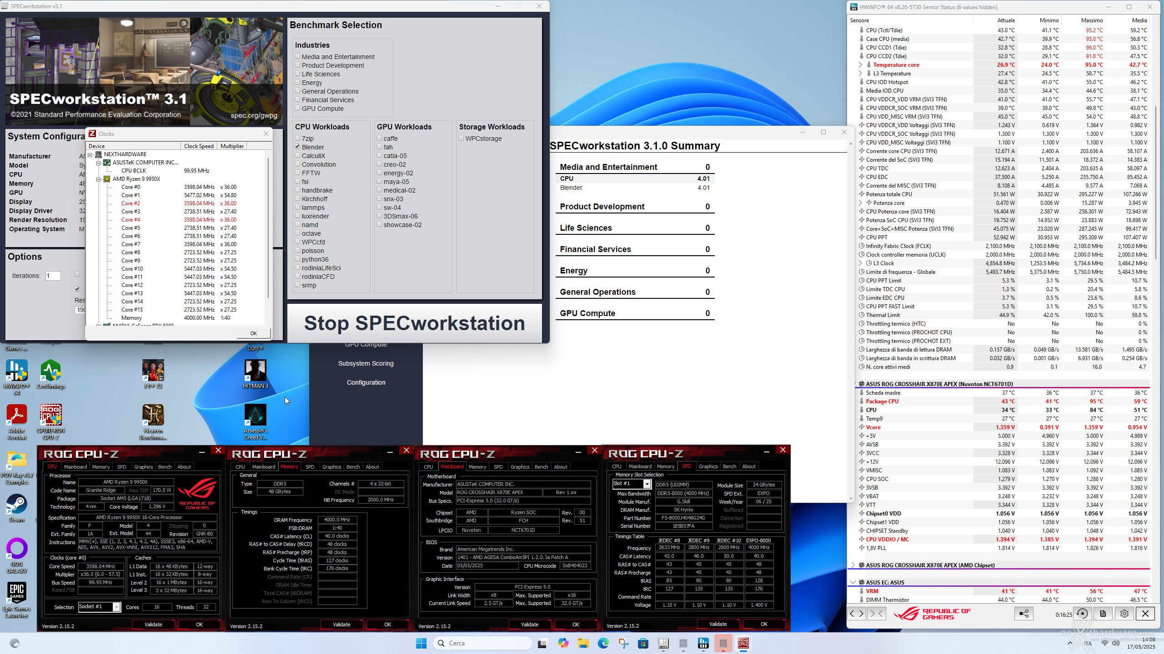The width and height of the screenshot is (1164, 654).
Task: Click Stop SPECworkstation button
Action: 414,323
